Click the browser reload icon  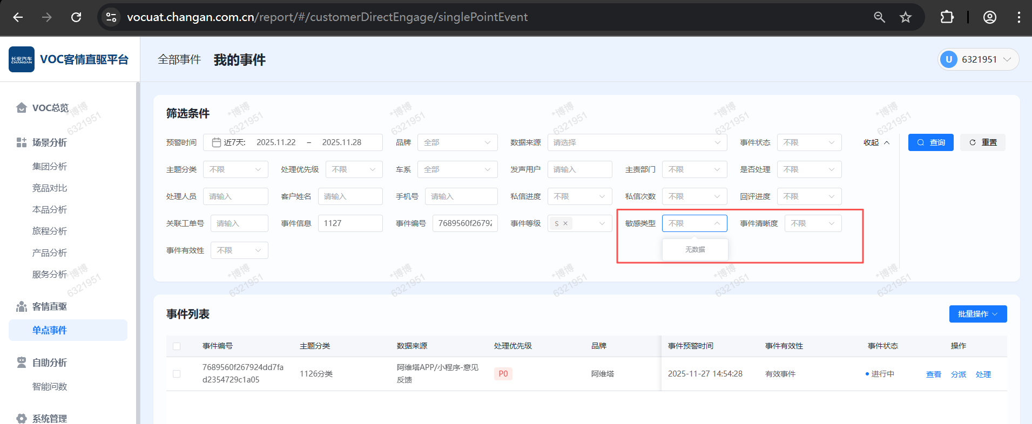click(76, 17)
